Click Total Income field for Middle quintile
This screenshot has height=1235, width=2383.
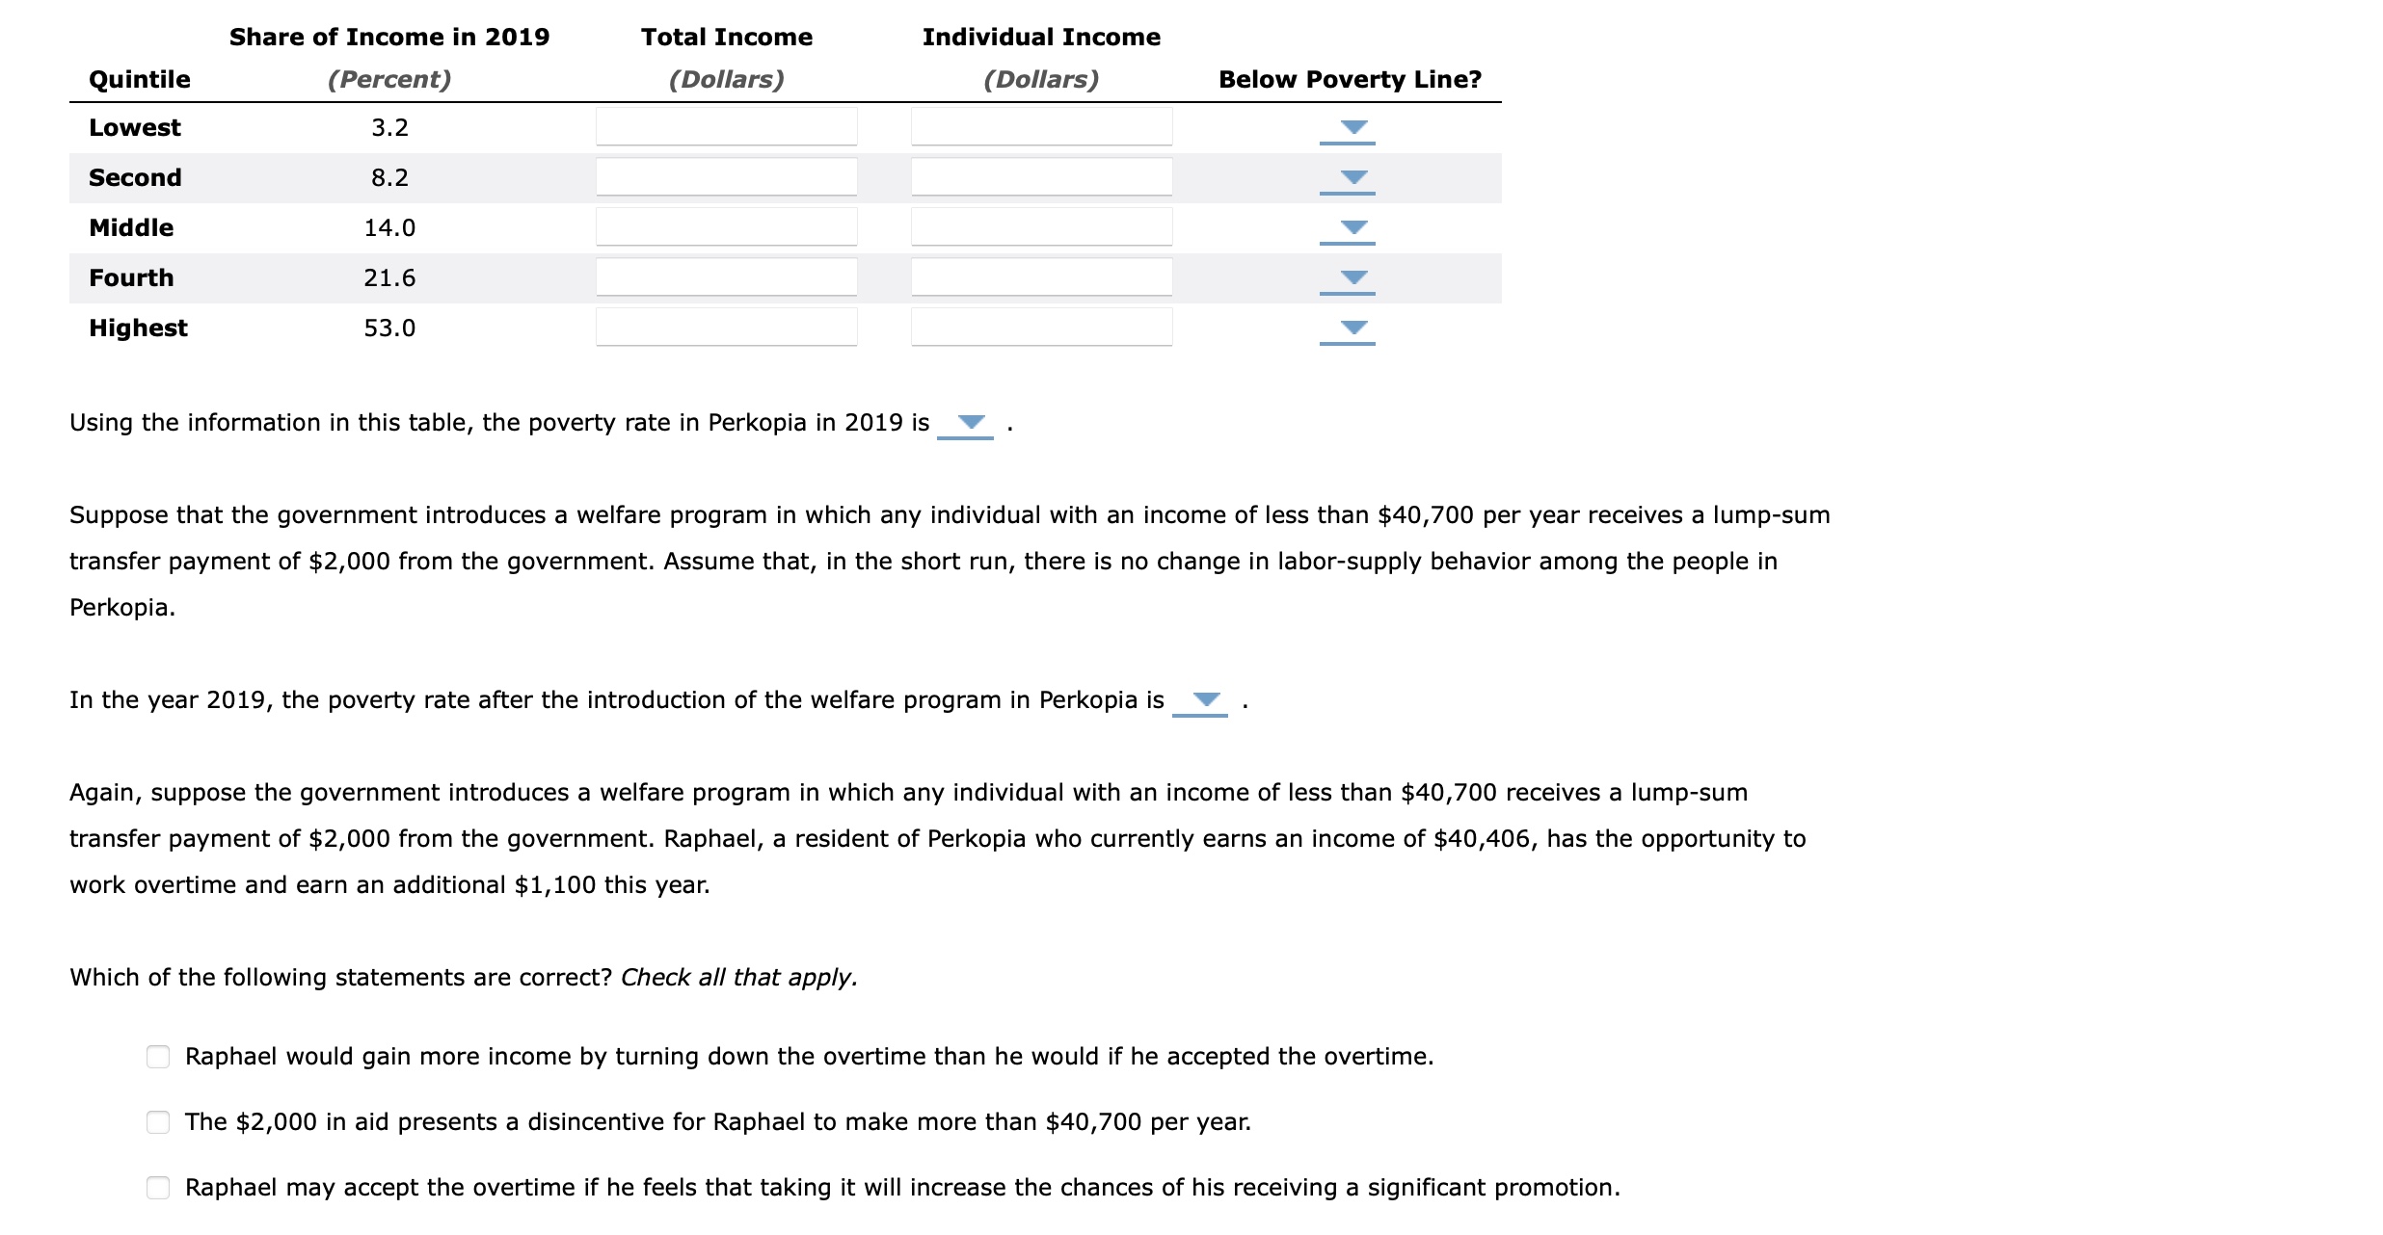(727, 226)
